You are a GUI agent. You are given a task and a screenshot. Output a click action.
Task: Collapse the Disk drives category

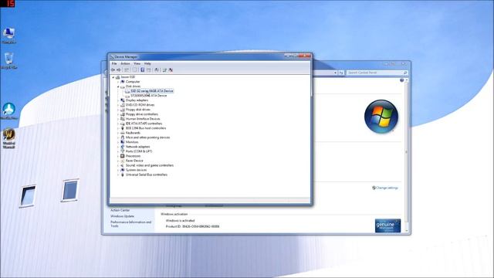(x=118, y=86)
